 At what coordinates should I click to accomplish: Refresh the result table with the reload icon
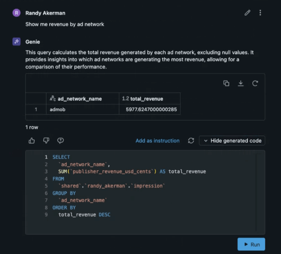(255, 83)
